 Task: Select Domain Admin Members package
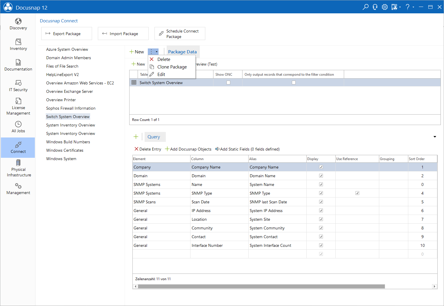[69, 58]
